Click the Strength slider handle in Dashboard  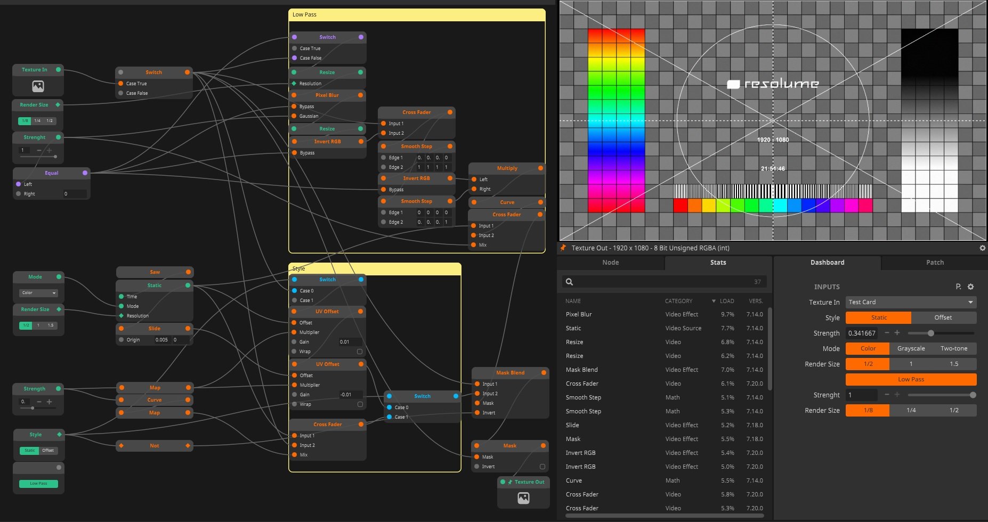tap(930, 333)
